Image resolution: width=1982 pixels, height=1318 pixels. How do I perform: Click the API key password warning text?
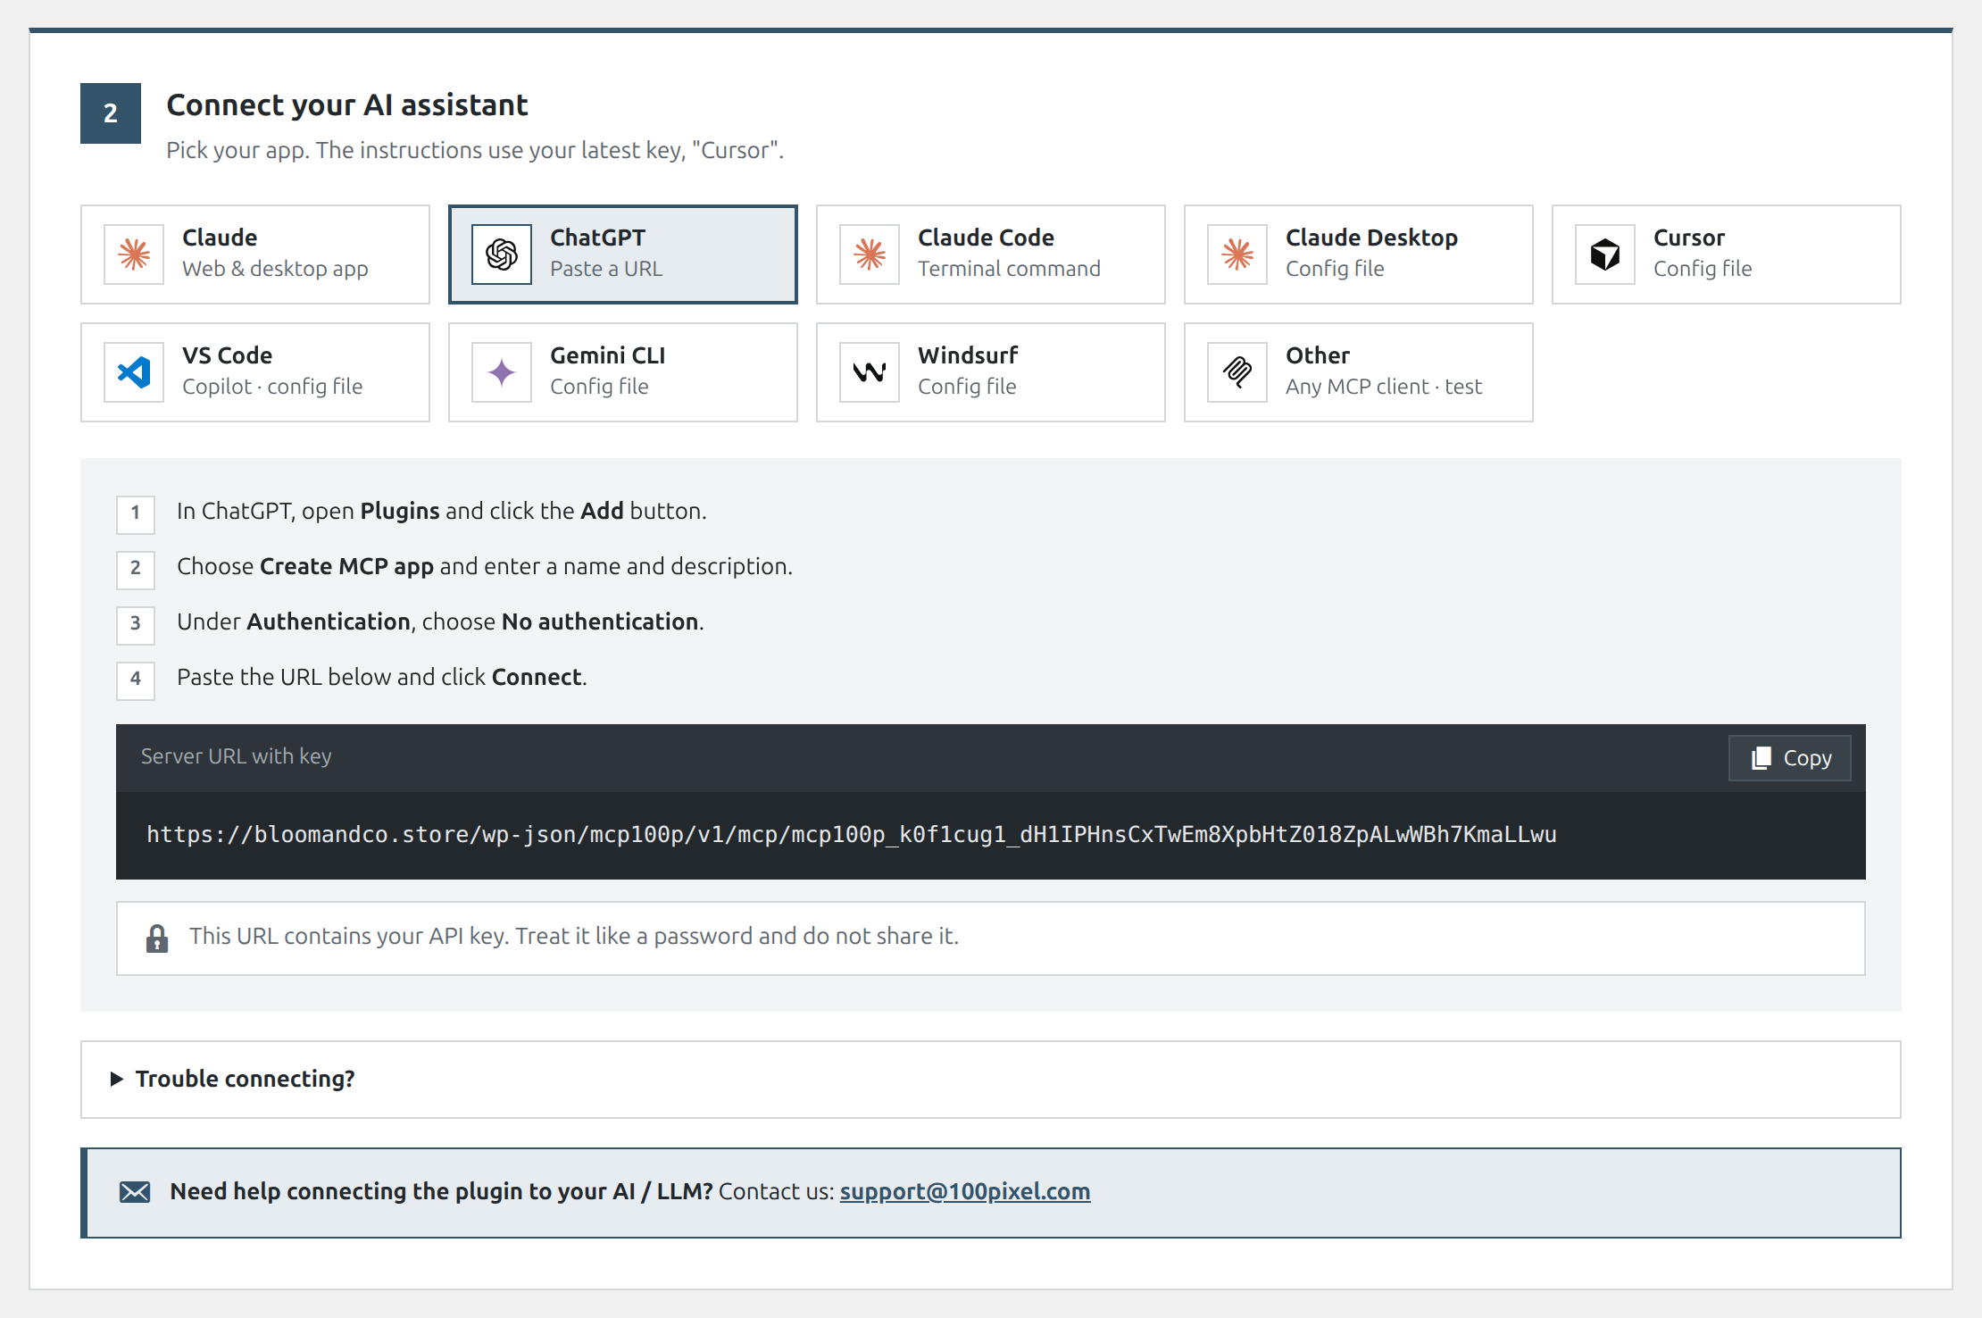574,936
